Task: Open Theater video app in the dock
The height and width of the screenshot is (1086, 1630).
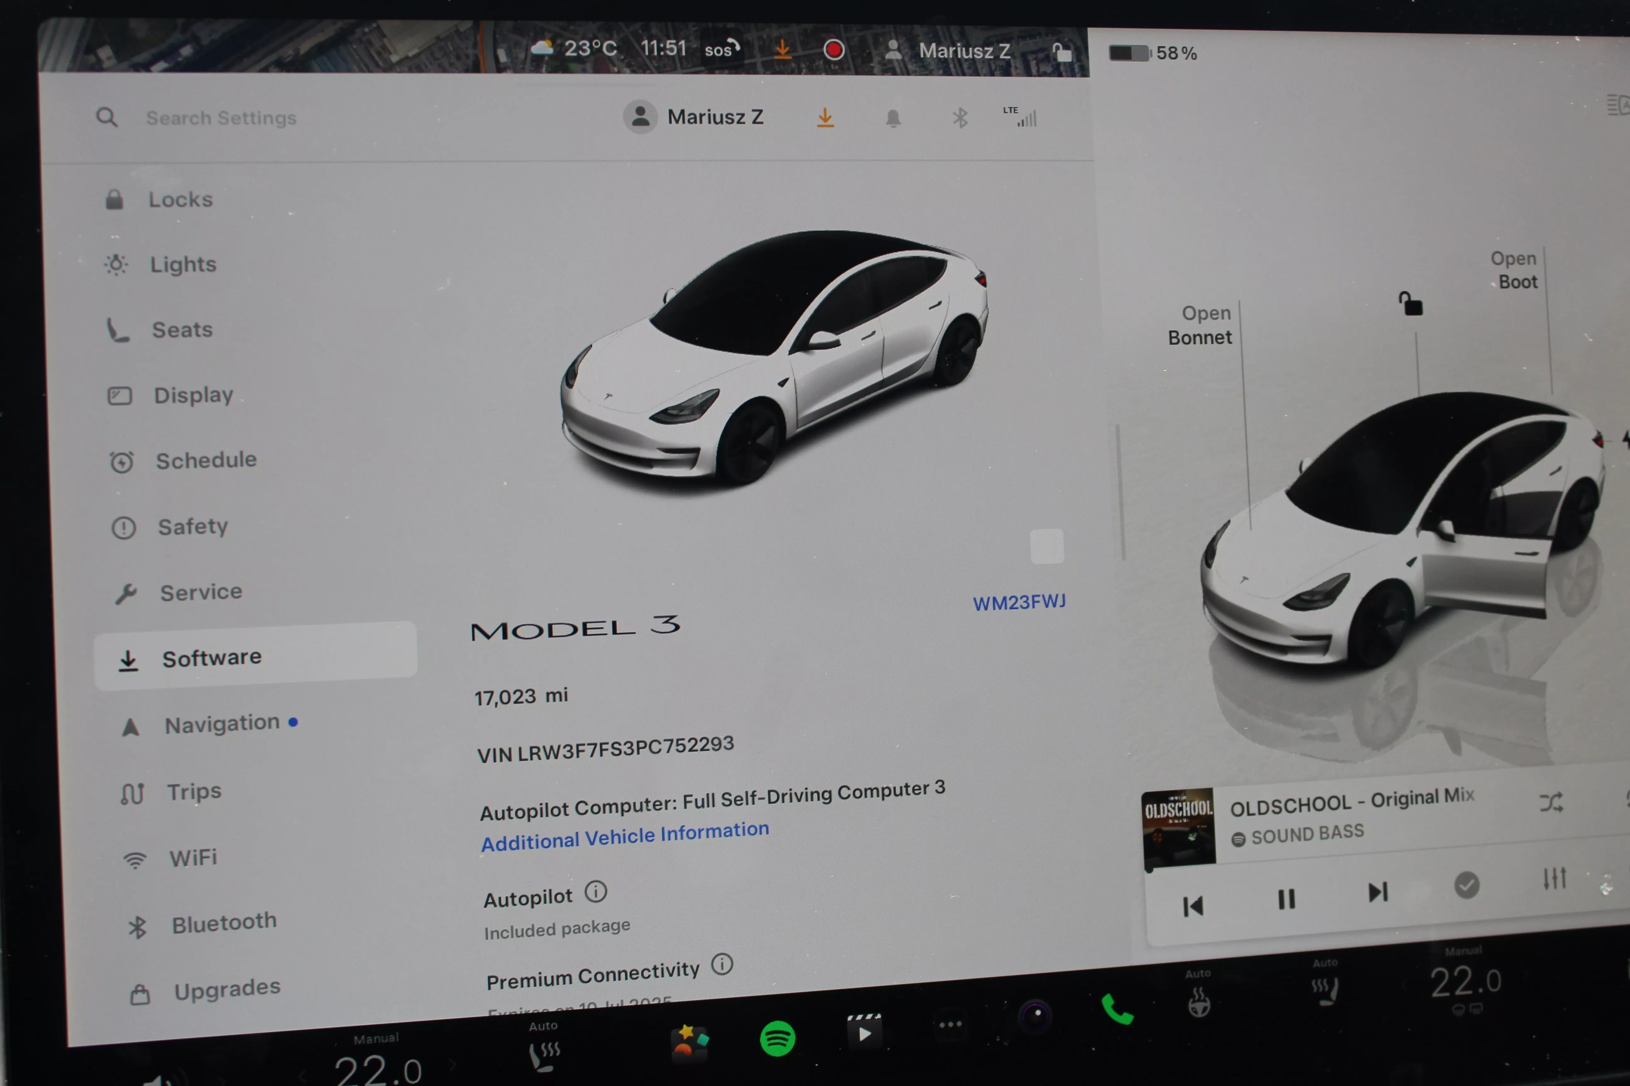Action: point(863,1032)
